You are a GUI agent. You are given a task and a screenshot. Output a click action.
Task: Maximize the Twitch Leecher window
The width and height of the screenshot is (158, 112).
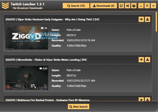pos(147,6)
